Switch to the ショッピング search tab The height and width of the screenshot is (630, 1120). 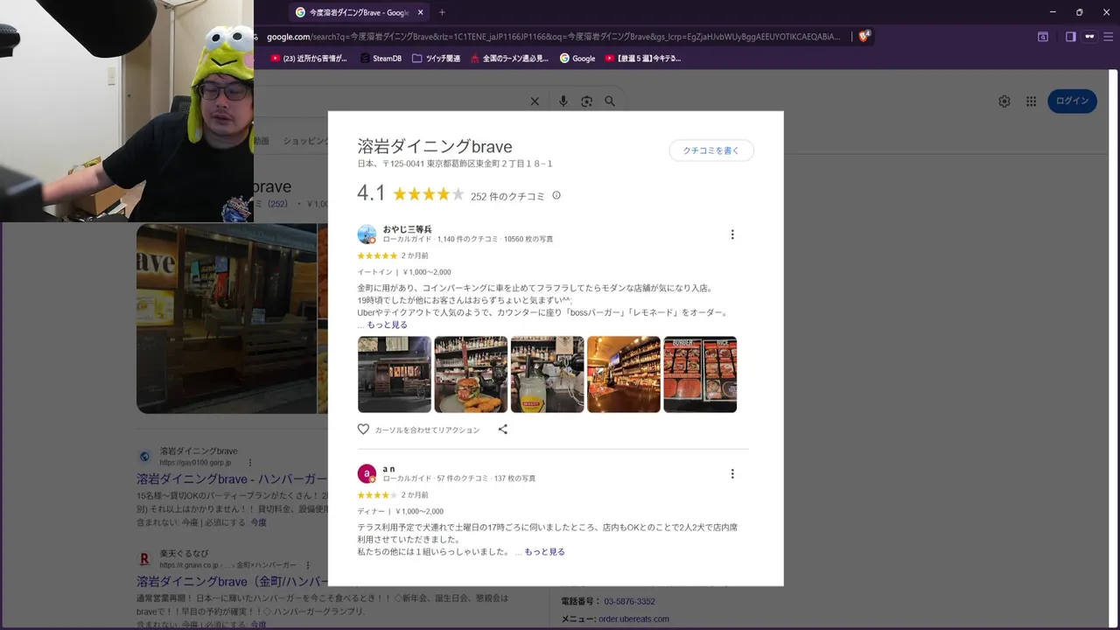coord(305,141)
